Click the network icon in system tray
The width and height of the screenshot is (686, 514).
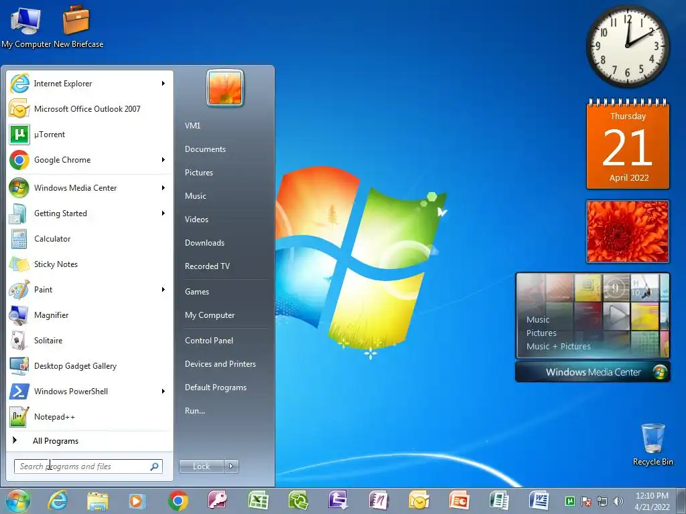[x=602, y=501]
